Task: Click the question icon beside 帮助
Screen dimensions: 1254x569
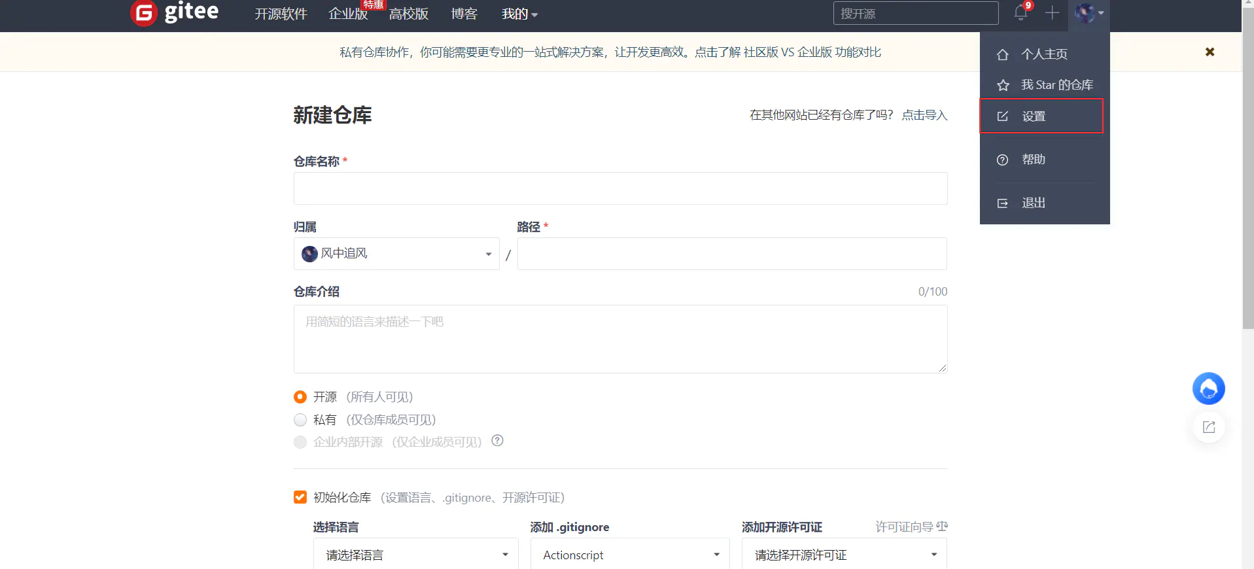Action: pyautogui.click(x=1002, y=160)
